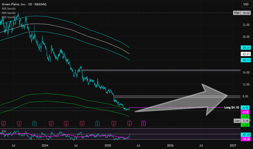The height and width of the screenshot is (149, 253).
Task: Click the cyan 20.11 price tag
Action: pos(246,60)
